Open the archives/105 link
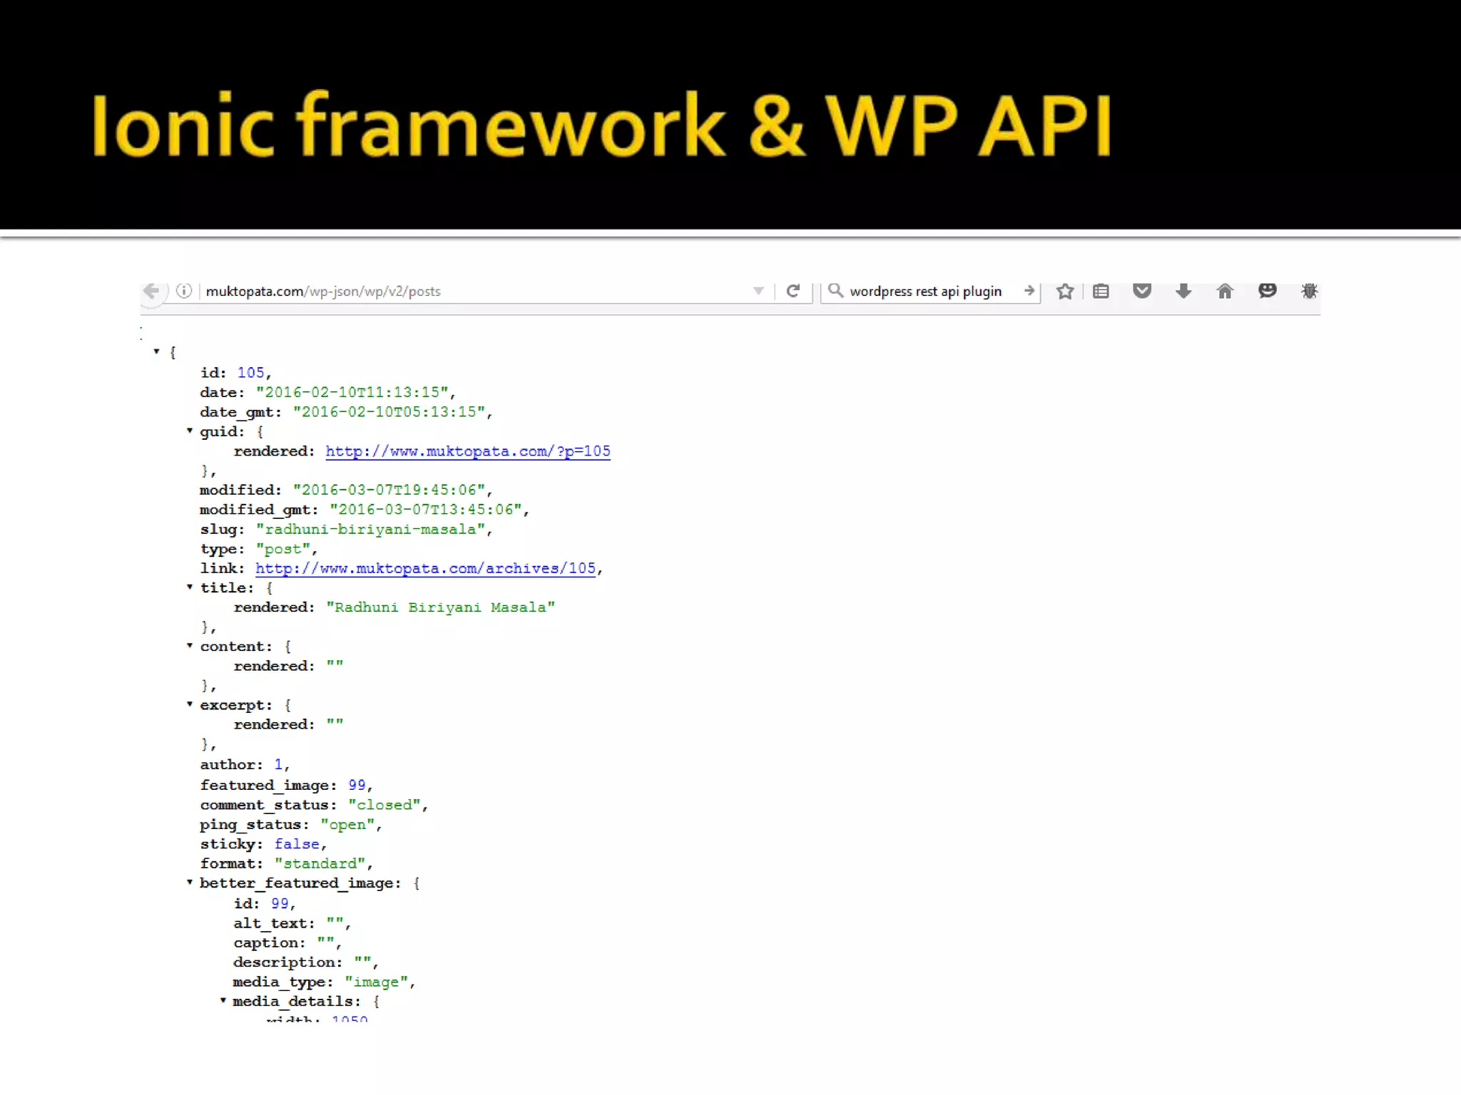The image size is (1461, 1095). 425,568
